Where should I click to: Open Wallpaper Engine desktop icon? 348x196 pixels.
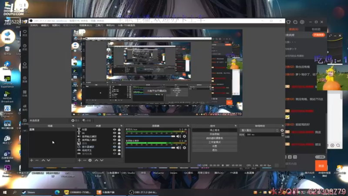[7, 112]
